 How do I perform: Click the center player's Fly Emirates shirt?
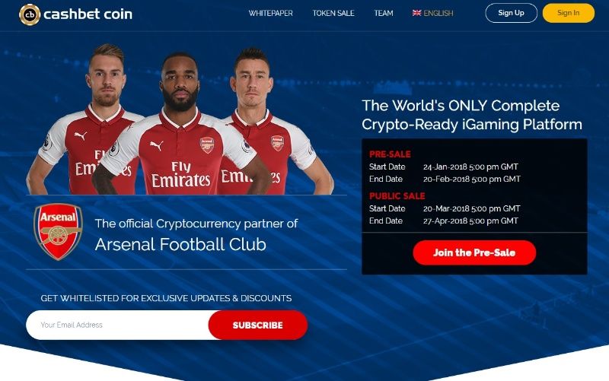[x=180, y=175]
